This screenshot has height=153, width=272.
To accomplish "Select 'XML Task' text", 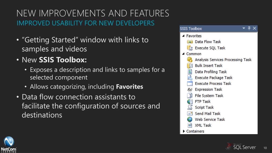I will click(x=203, y=125).
